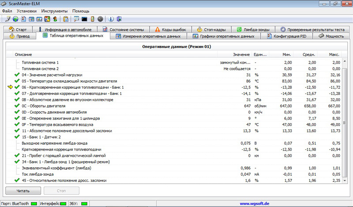This screenshot has width=353, height=207.
Task: Click the globe icon in toolbar
Action: tap(15, 19)
